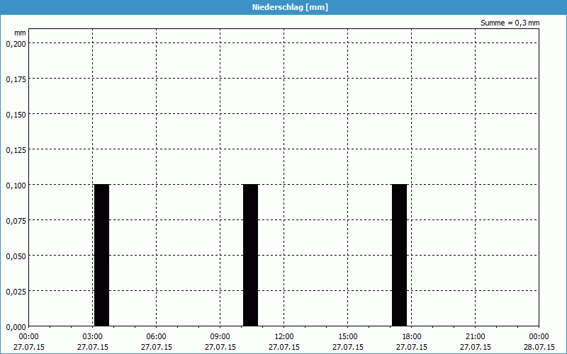Screen dimensions: 567x354
Task: Click the 03:00 time axis label
Action: click(x=93, y=337)
